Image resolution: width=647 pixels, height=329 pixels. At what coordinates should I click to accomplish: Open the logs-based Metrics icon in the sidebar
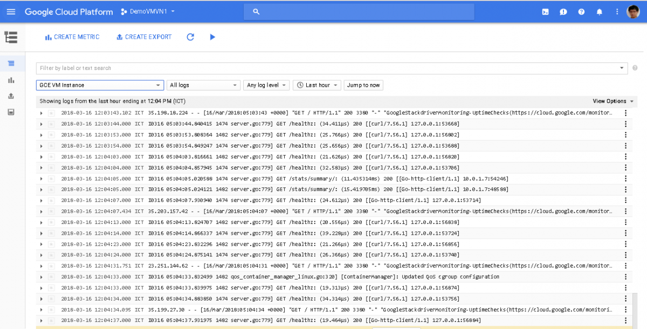click(10, 80)
